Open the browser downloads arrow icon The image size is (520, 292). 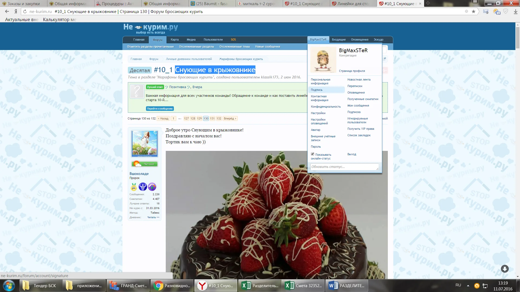coord(515,11)
